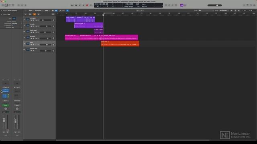Collapse the Track inspector section
Viewport: 257px width, 144px height.
[2, 14]
